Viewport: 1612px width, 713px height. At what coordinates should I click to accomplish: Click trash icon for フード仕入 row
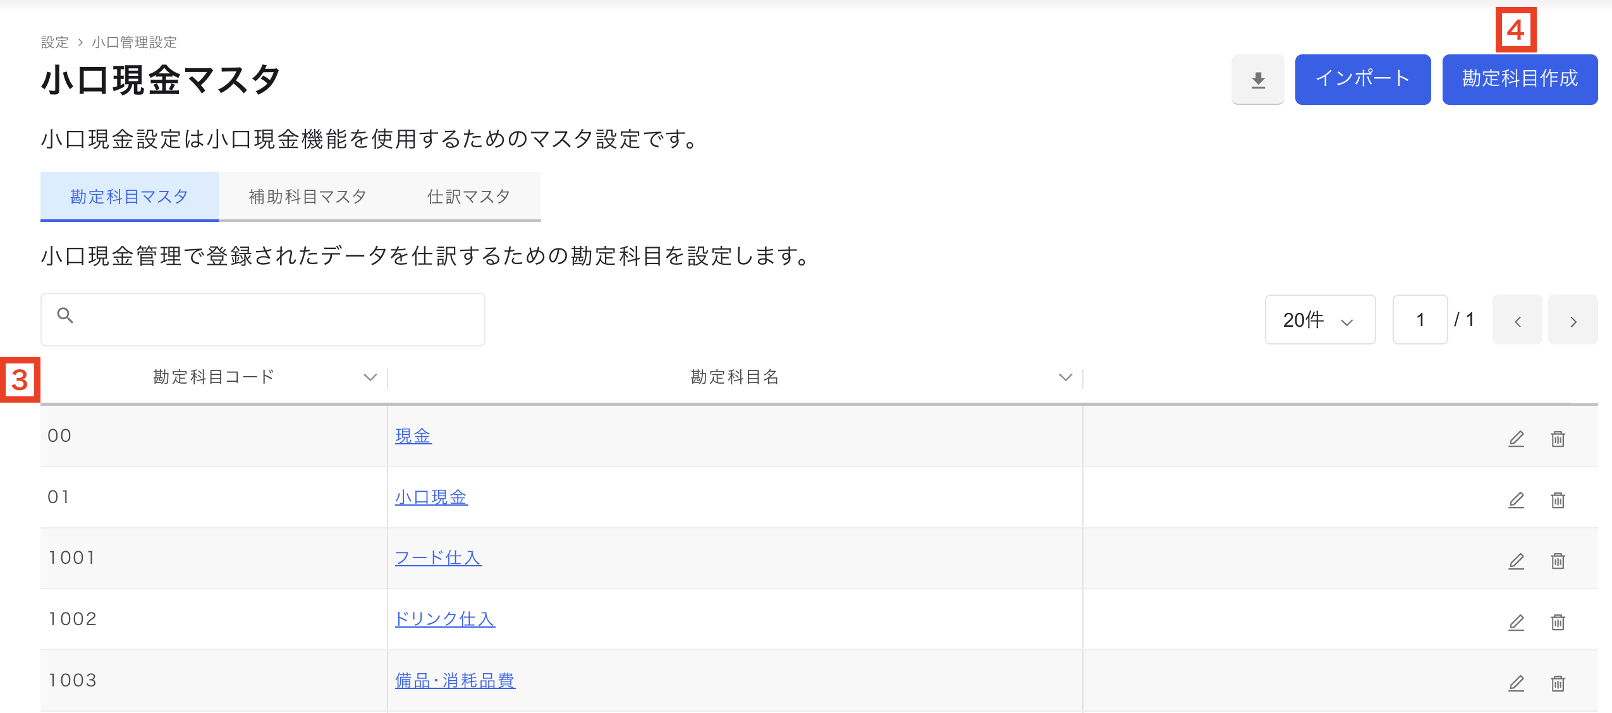(x=1558, y=561)
